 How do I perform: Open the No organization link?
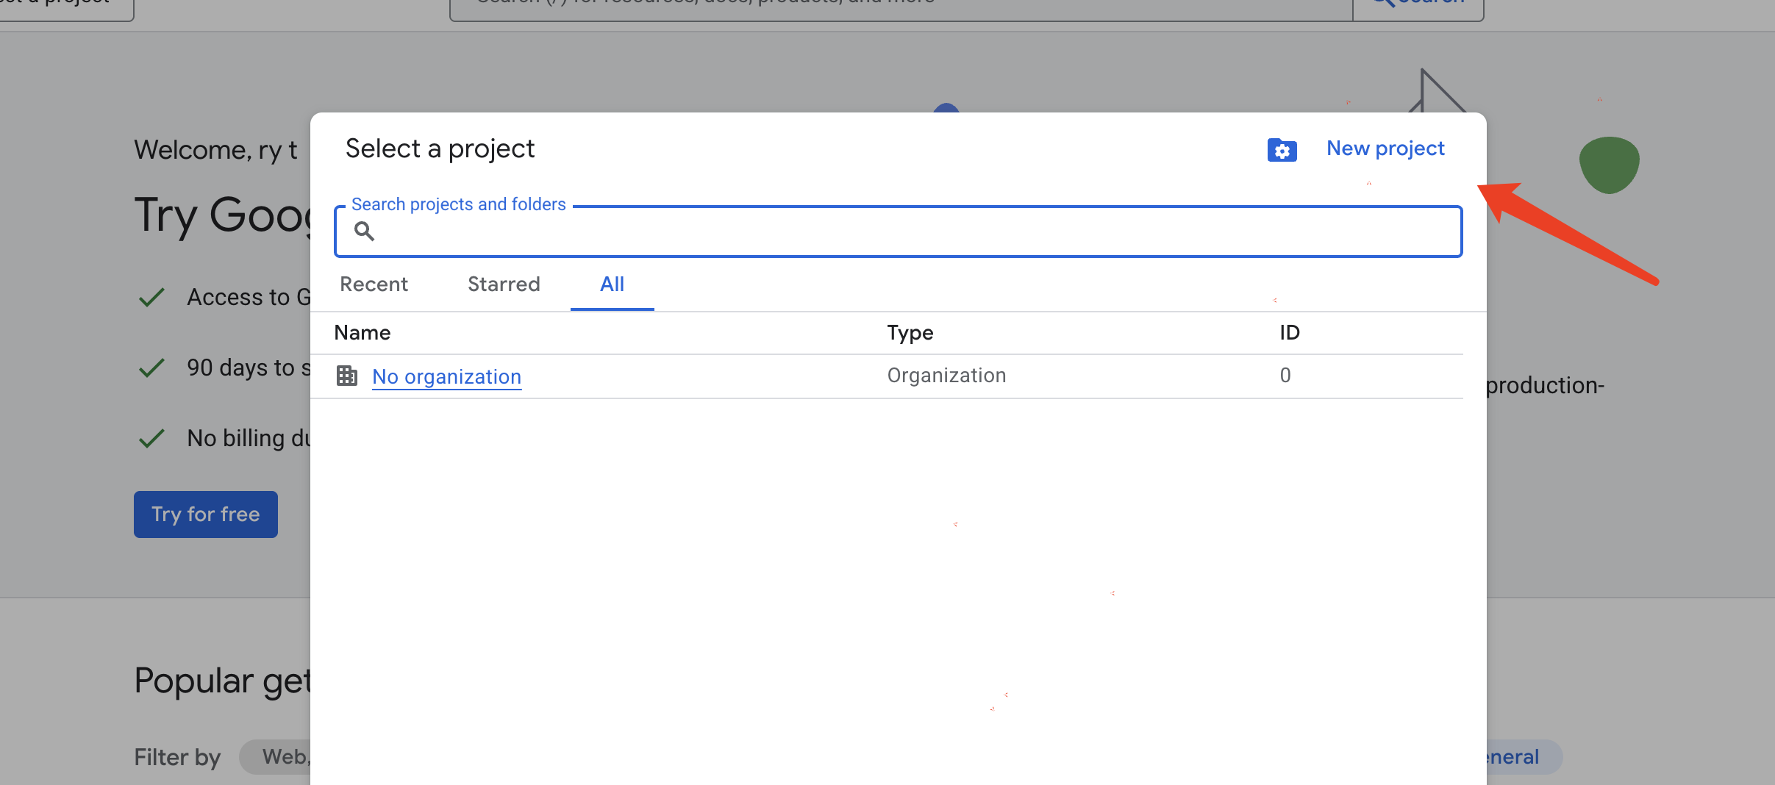pyautogui.click(x=446, y=376)
